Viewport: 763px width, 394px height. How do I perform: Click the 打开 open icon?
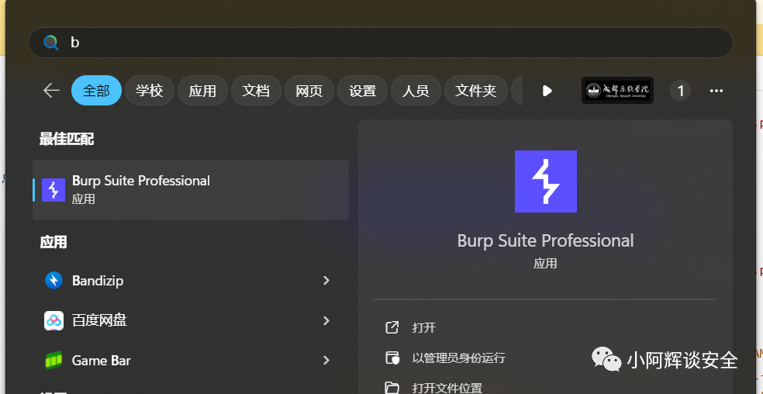pos(392,328)
